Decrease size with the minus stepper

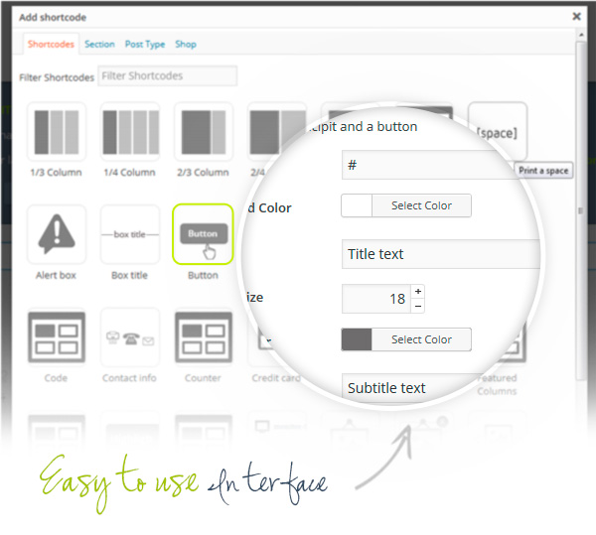[418, 306]
